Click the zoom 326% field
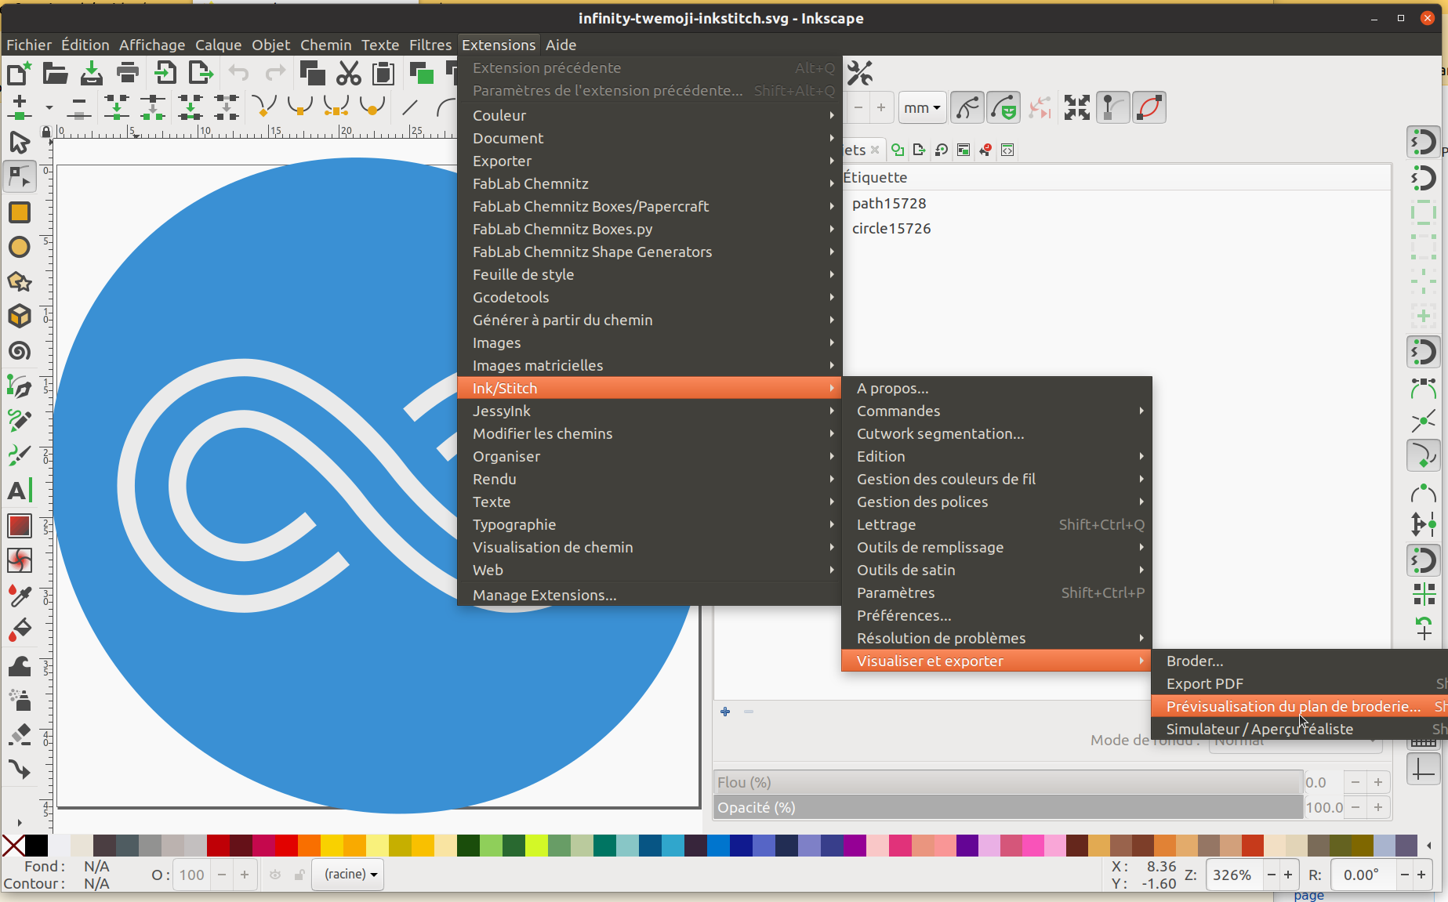The width and height of the screenshot is (1448, 902). (1234, 875)
